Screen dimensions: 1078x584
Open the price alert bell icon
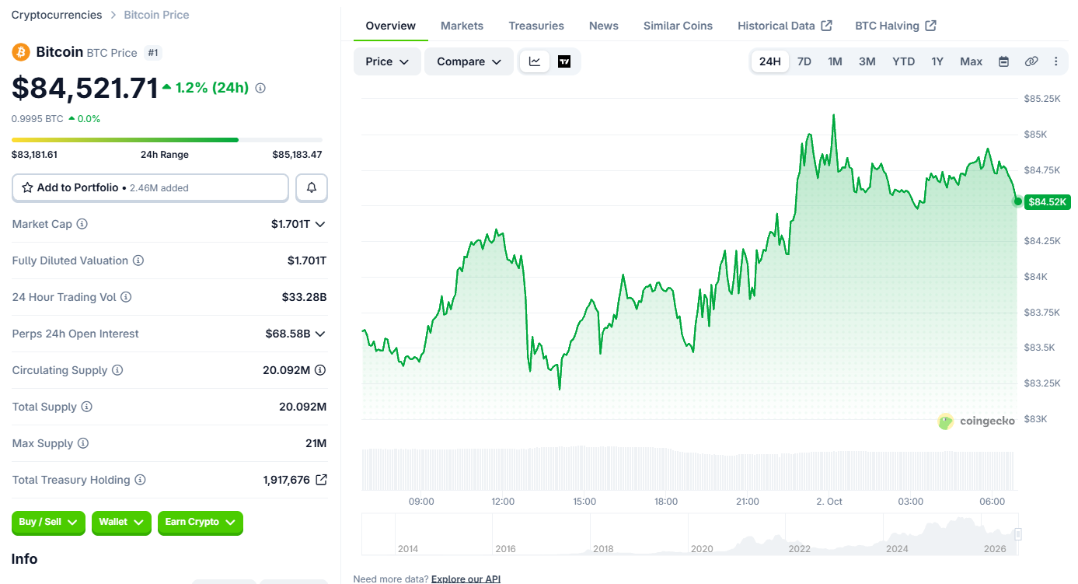312,187
